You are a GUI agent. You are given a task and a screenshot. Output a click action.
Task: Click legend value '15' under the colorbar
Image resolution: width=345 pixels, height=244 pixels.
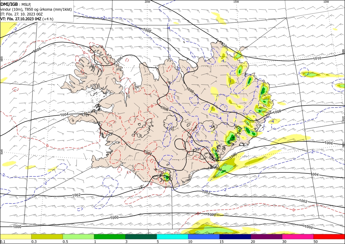pos(221,242)
